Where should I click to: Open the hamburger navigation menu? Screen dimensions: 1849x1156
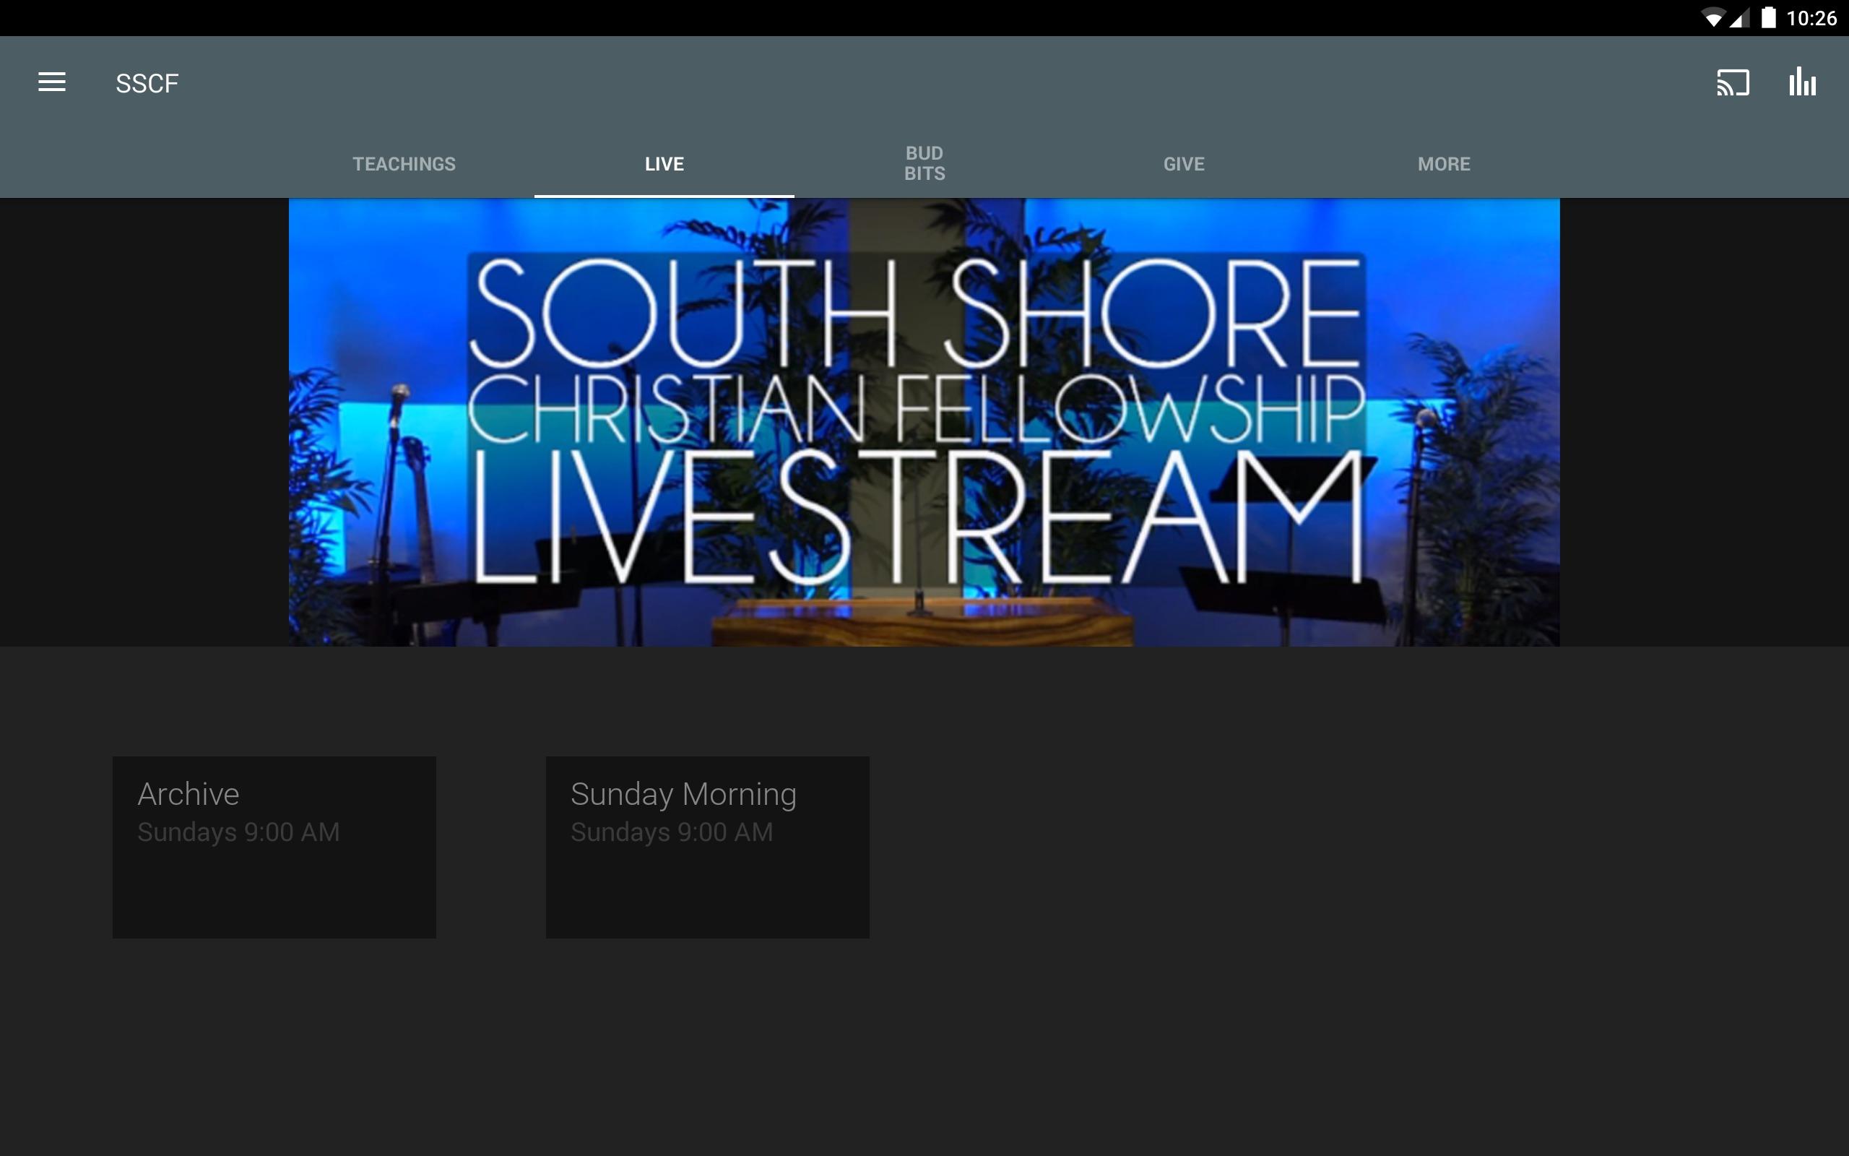[x=52, y=82]
